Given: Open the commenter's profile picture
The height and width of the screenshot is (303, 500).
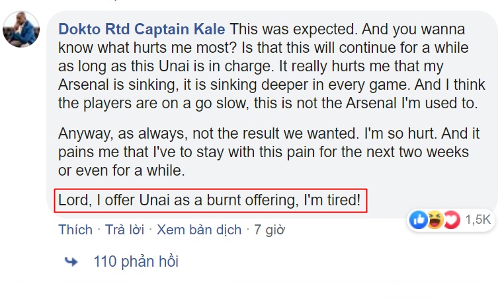Looking at the screenshot, I should [x=21, y=30].
